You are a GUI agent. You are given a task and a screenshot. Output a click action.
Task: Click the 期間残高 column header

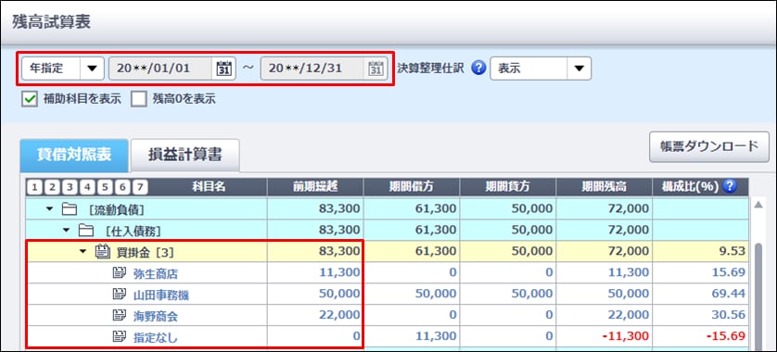(x=604, y=186)
